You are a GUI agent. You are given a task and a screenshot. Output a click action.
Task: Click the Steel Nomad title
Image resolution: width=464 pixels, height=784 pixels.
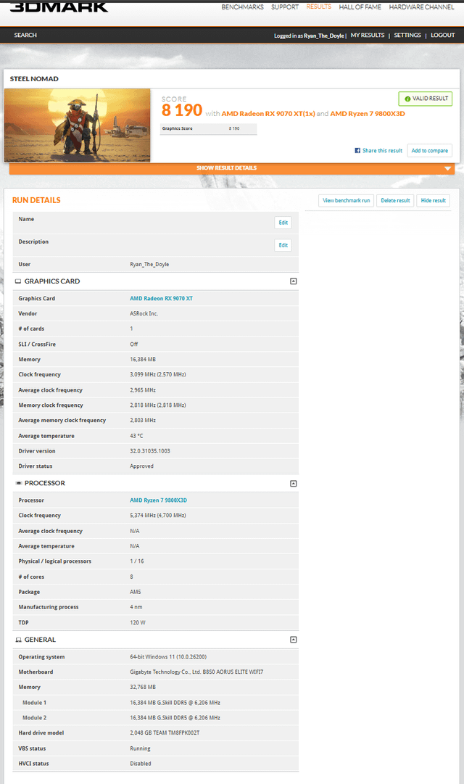(34, 79)
